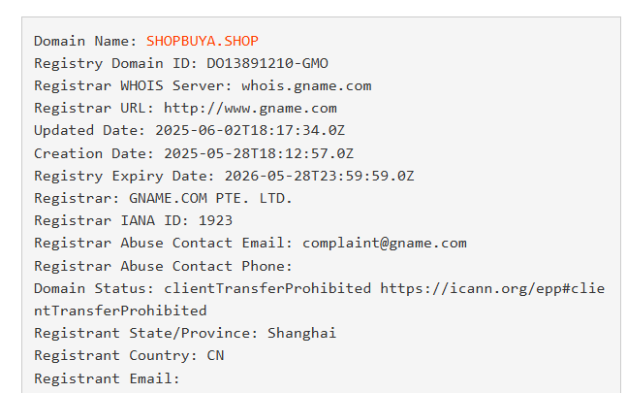Click the Registrar IANA ID 1923
This screenshot has height=393, width=627.
click(215, 220)
